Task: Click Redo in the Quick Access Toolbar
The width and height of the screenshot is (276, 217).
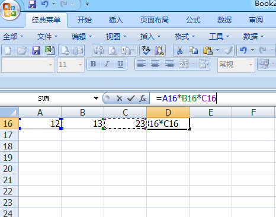Action: coord(64,4)
